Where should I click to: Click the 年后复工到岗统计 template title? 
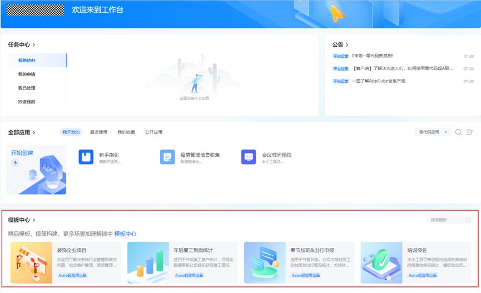(x=194, y=250)
